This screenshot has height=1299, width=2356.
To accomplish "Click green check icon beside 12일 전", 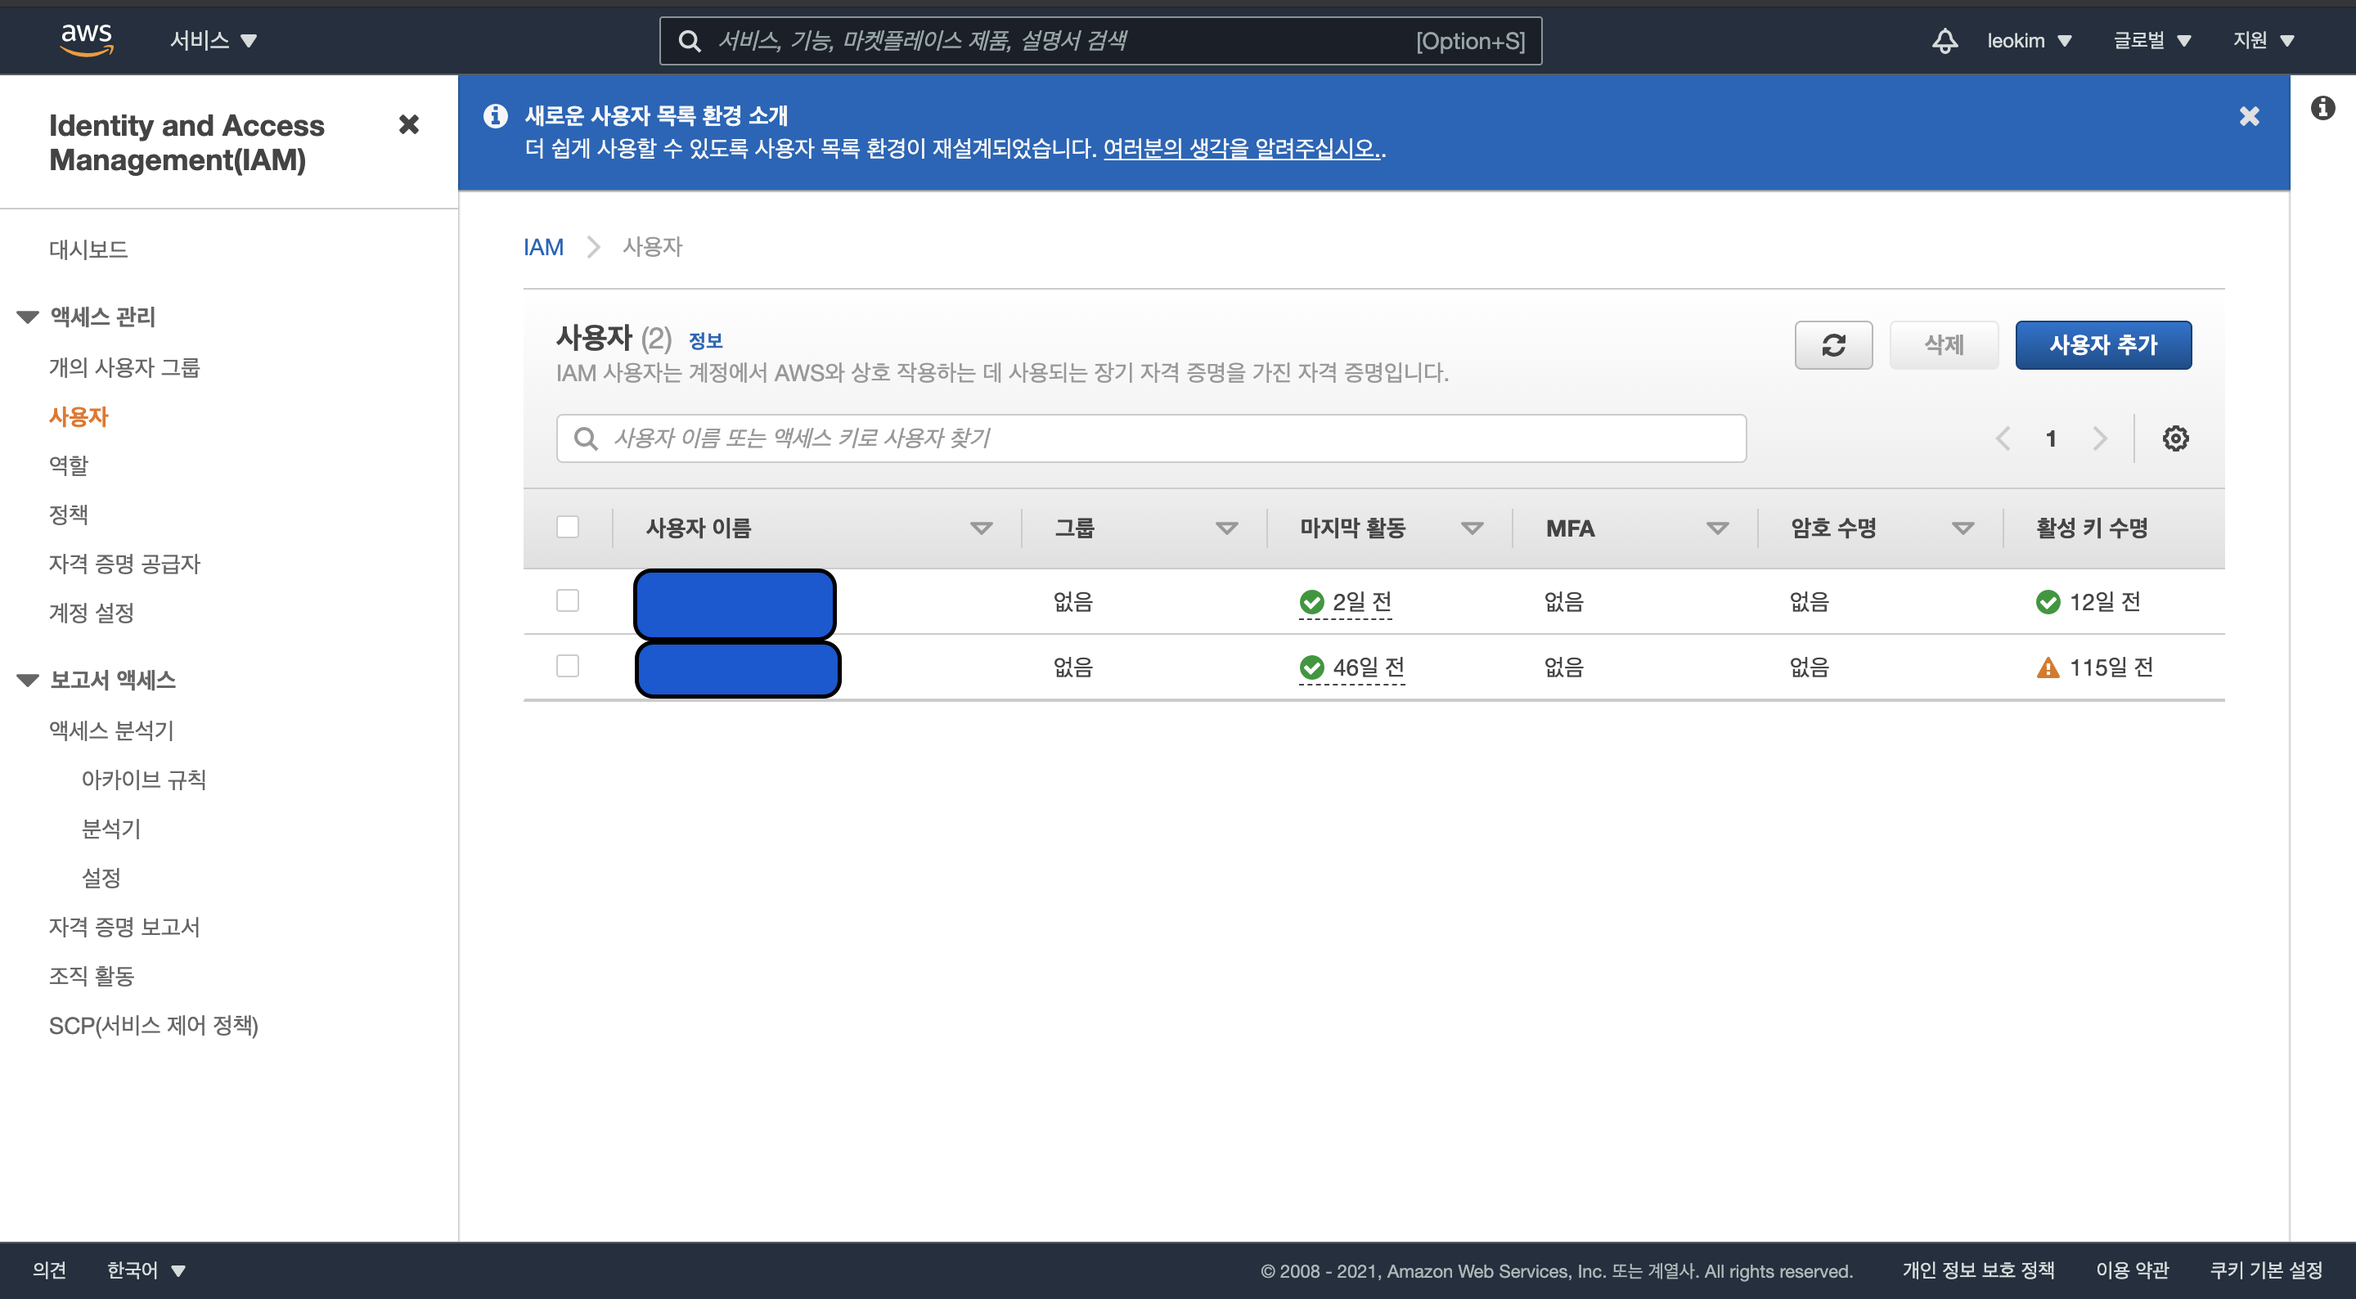I will coord(2048,602).
